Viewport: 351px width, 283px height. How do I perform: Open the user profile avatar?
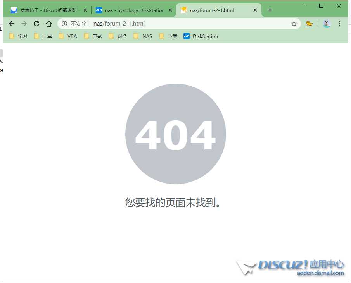pyautogui.click(x=327, y=24)
